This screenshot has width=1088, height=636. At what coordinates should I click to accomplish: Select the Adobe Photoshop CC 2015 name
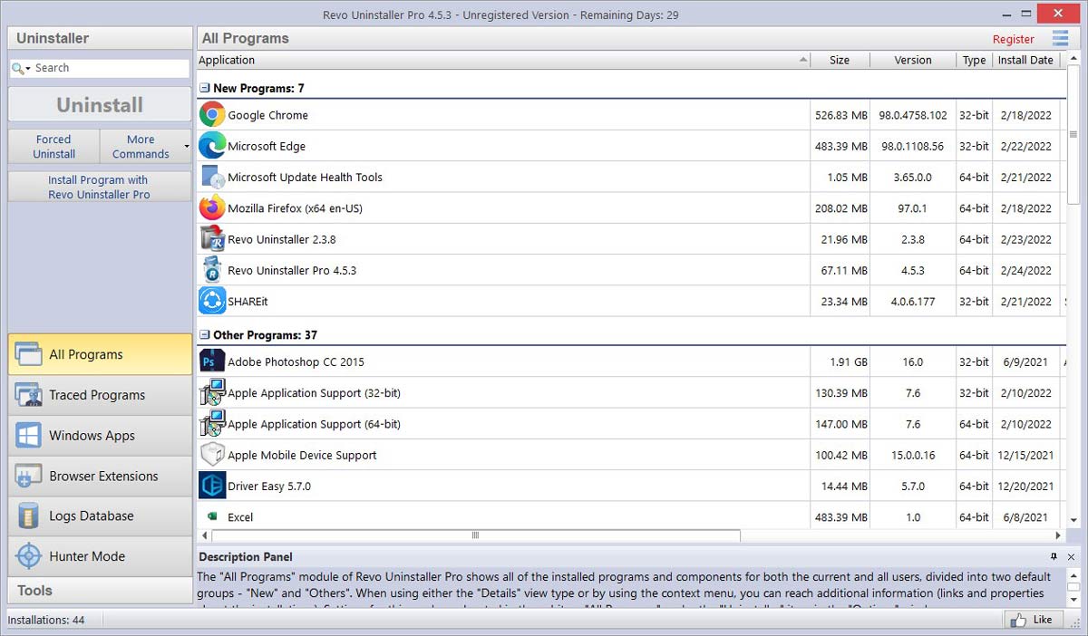(x=296, y=361)
